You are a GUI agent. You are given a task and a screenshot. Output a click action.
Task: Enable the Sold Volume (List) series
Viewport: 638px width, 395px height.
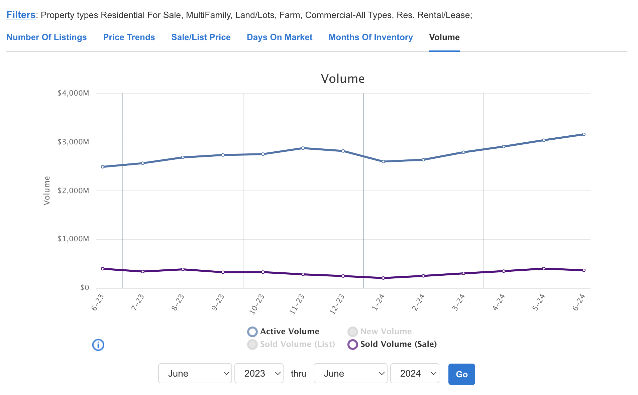click(291, 344)
